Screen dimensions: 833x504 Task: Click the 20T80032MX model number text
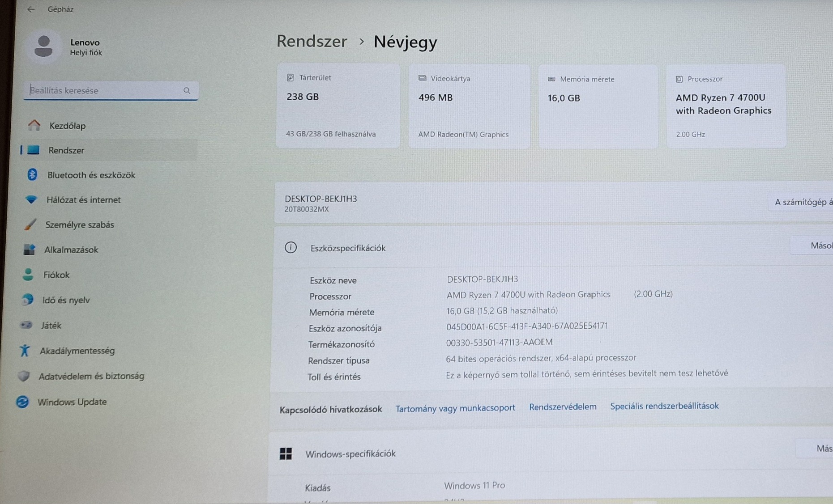307,209
